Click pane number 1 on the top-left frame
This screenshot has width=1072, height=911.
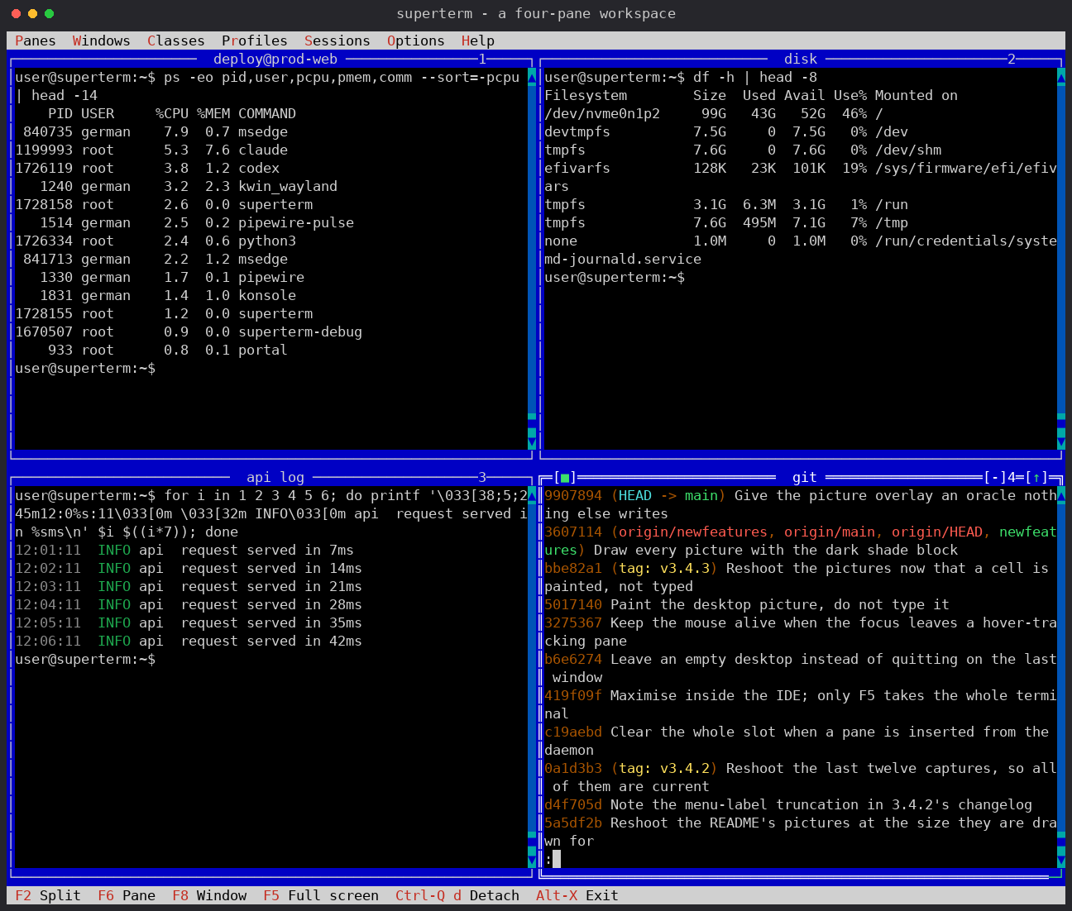pyautogui.click(x=482, y=59)
